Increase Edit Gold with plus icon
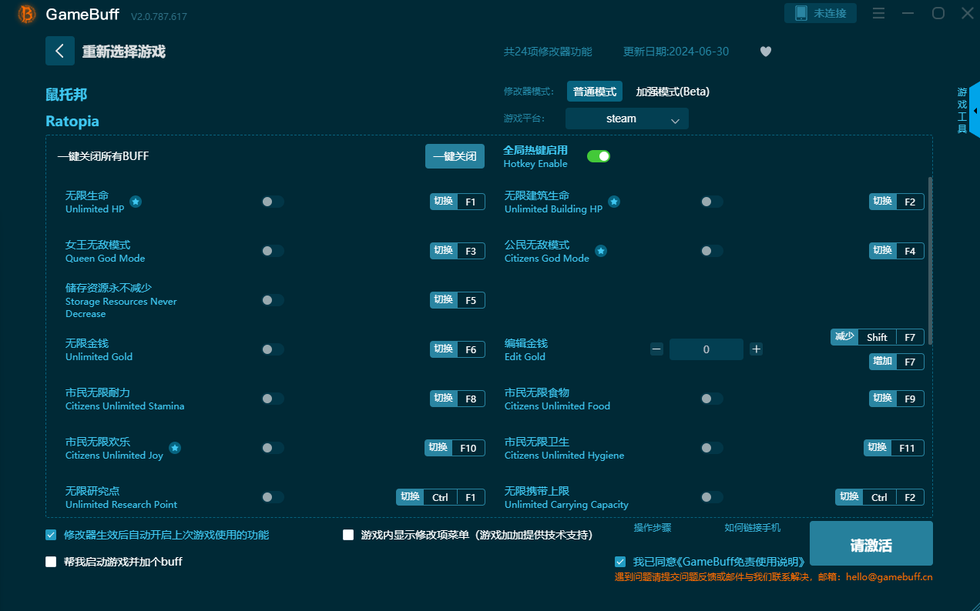The image size is (980, 611). [757, 349]
